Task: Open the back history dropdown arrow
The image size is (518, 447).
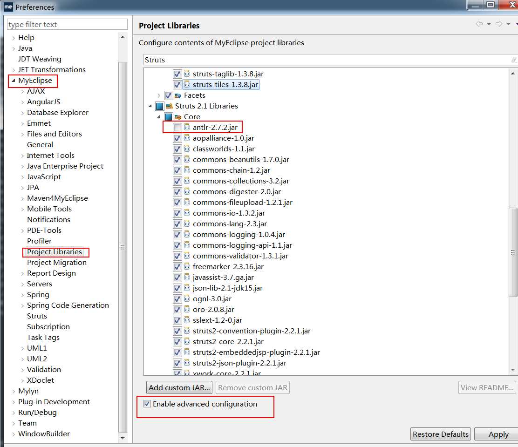Action: (x=489, y=24)
